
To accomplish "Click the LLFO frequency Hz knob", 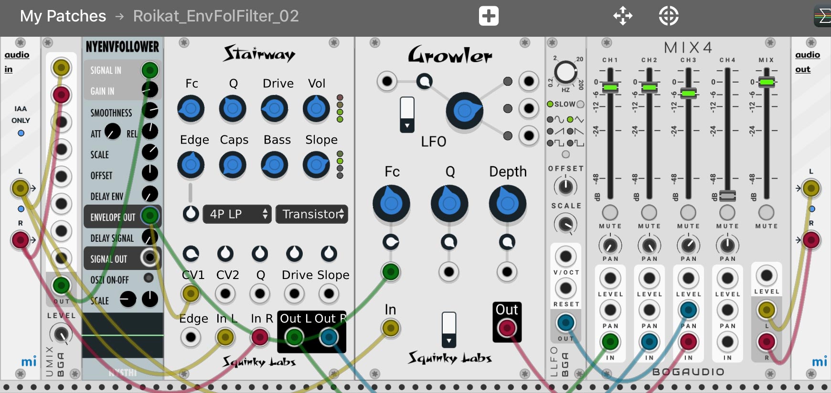I will click(x=565, y=72).
